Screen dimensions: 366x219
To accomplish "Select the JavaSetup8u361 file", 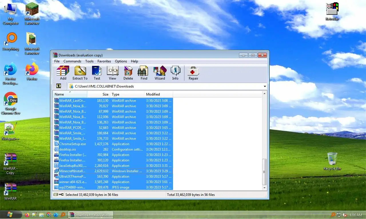I will (x=113, y=166).
